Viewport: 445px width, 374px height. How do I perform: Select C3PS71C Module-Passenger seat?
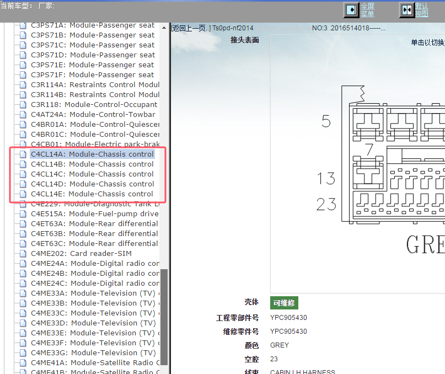[93, 45]
